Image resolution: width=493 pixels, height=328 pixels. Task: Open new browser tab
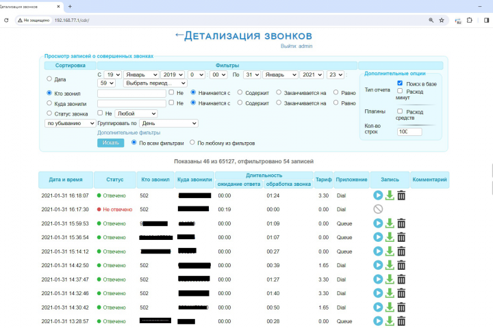tap(70, 6)
